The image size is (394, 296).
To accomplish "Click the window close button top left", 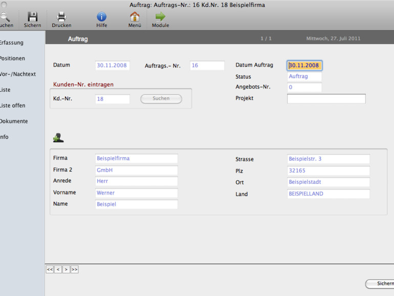I will click(4, 5).
